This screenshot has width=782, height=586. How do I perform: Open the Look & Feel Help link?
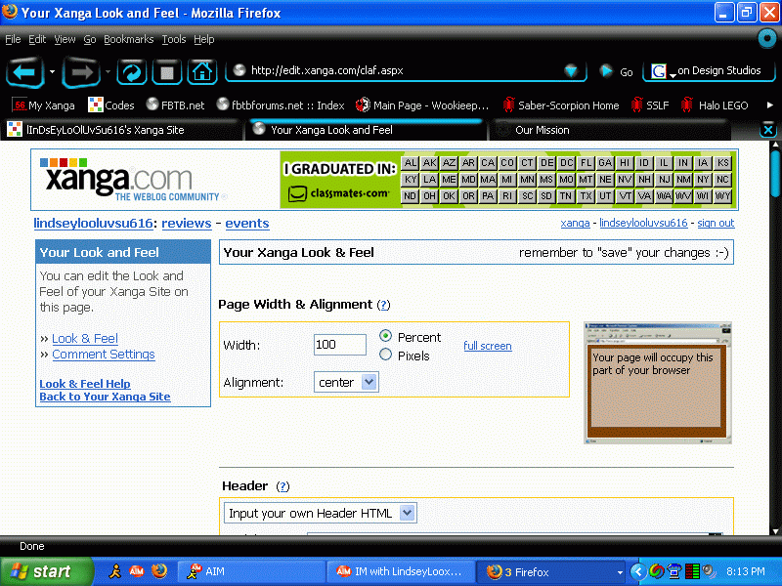[x=85, y=384]
